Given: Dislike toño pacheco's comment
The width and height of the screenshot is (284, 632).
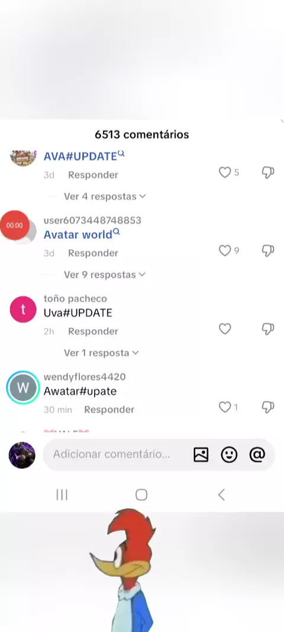Looking at the screenshot, I should click(268, 329).
